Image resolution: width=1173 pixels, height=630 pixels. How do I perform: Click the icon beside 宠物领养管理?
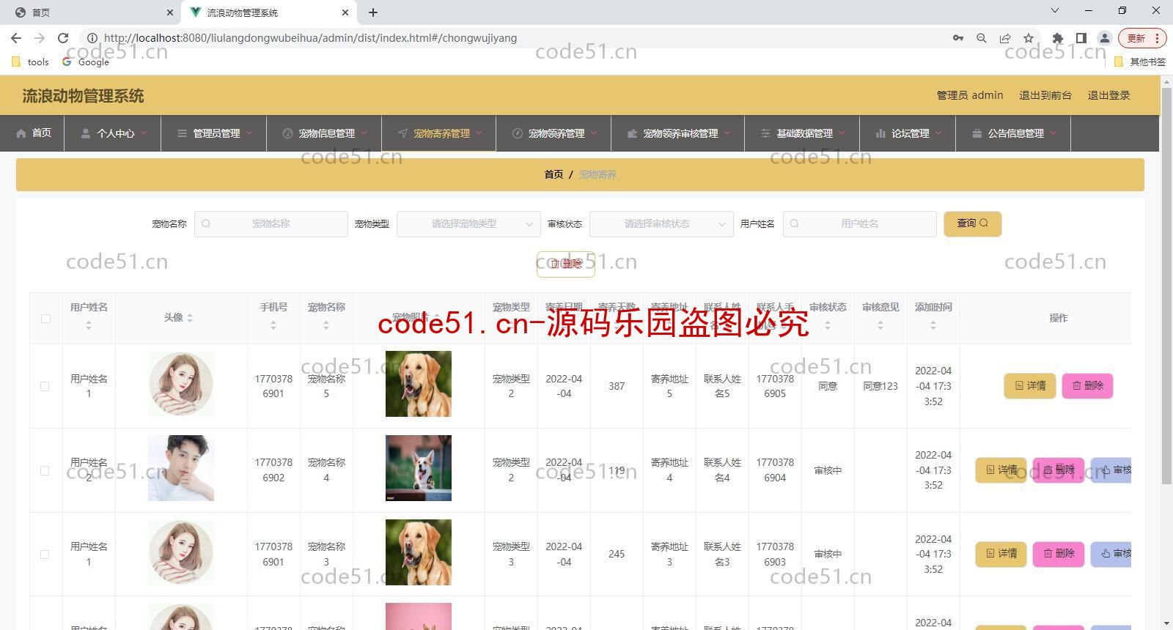coord(517,133)
